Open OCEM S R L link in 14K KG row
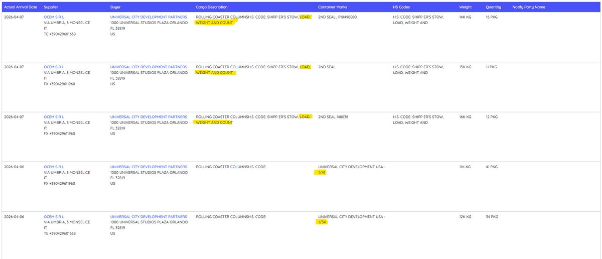 coord(54,17)
